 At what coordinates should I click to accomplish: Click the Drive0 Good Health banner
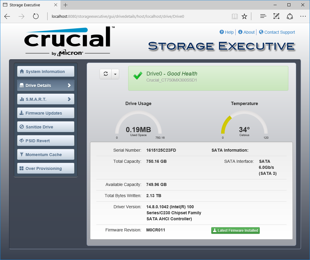[208, 78]
